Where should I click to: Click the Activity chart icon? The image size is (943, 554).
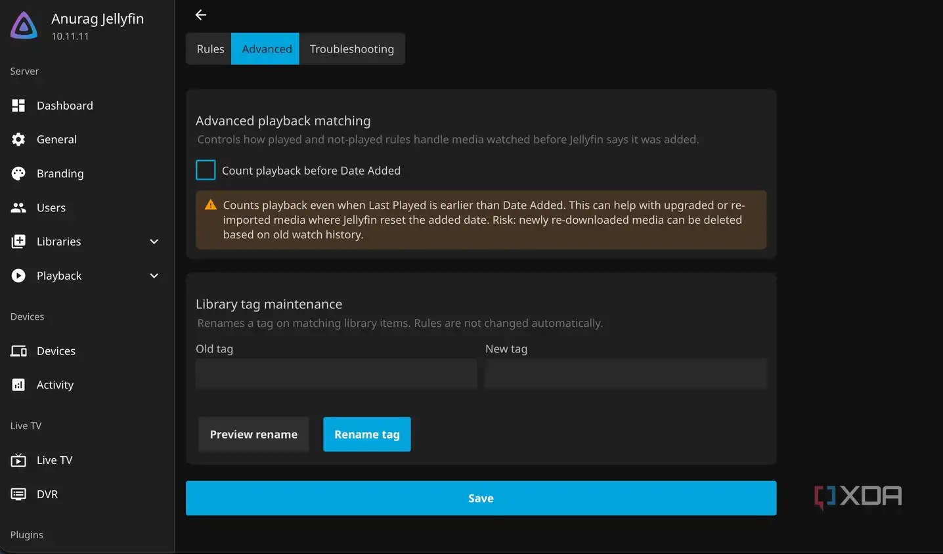pyautogui.click(x=18, y=385)
